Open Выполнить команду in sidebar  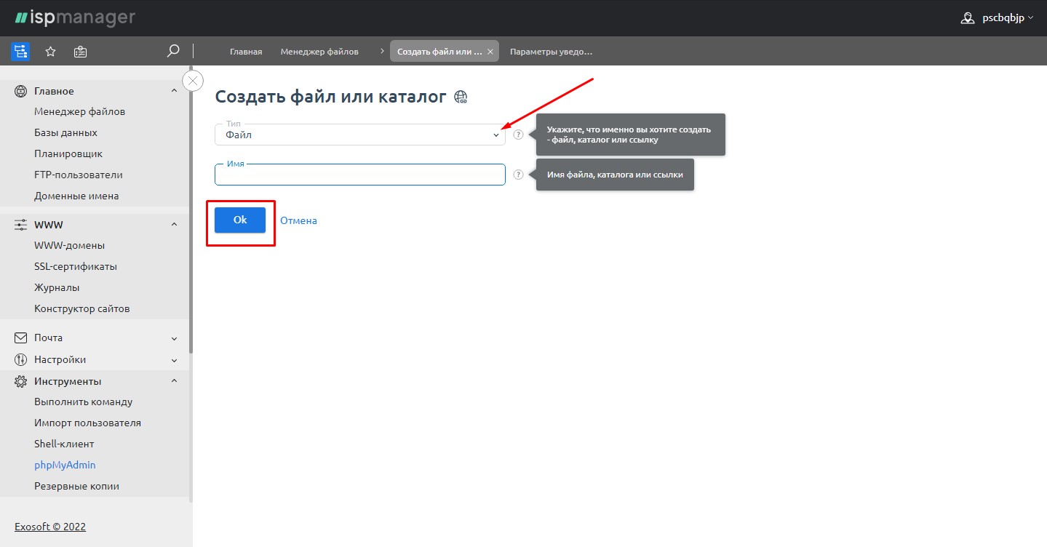tap(84, 402)
